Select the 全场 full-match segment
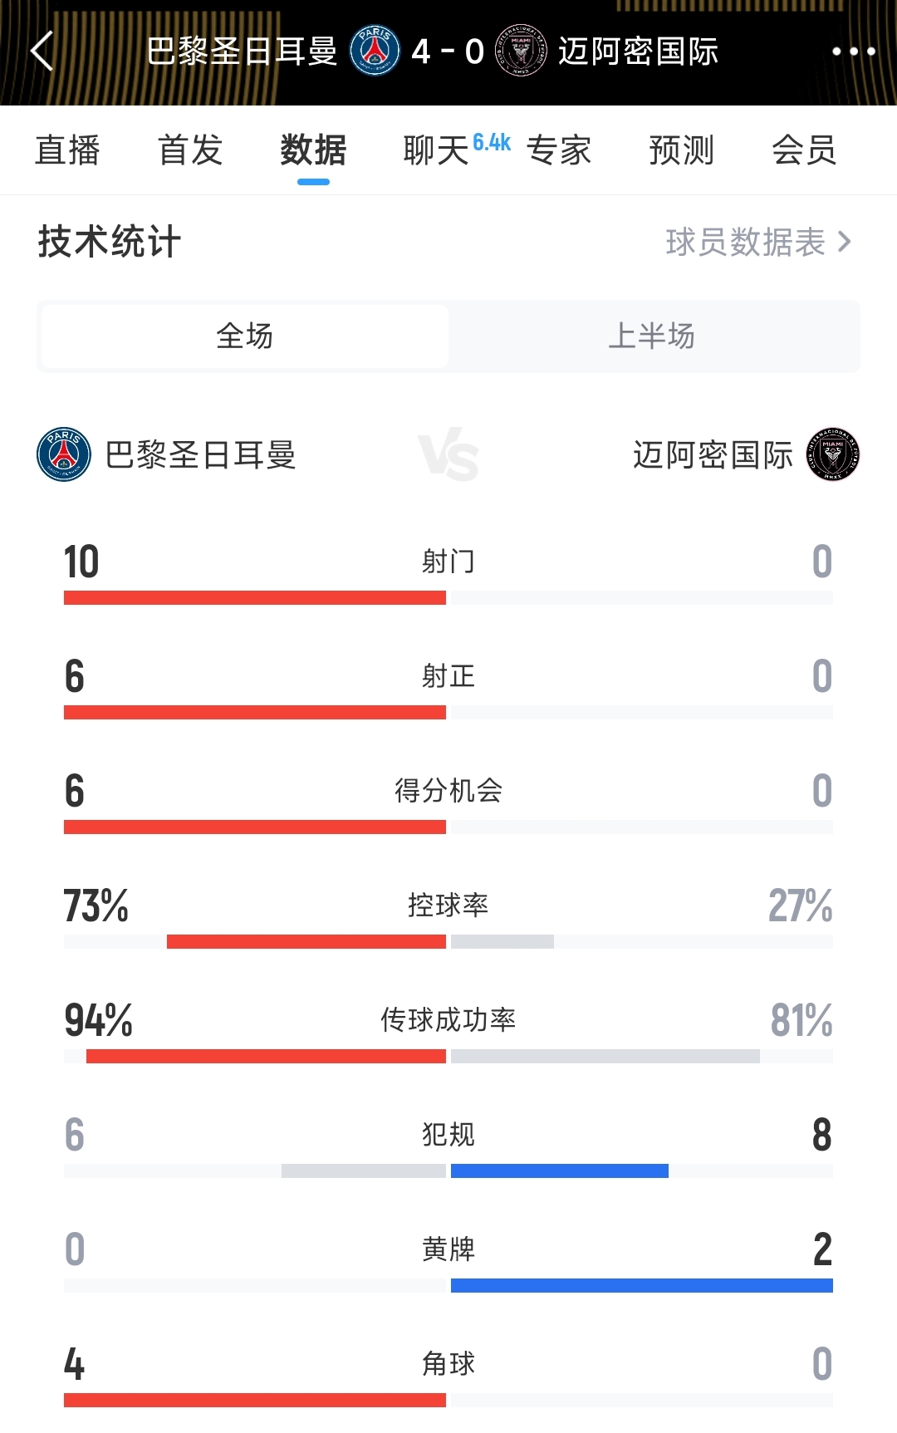 point(244,336)
